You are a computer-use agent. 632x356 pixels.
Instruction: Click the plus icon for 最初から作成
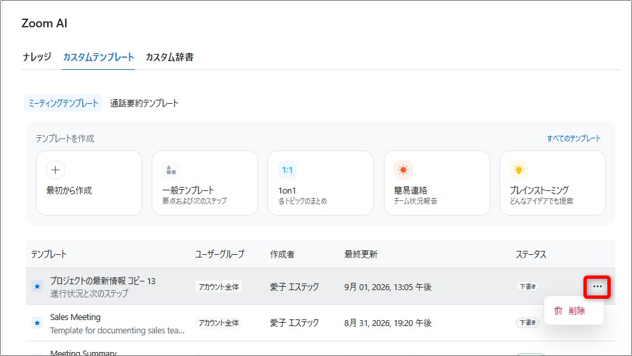[56, 170]
